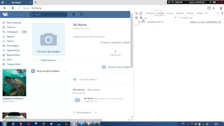224x126 pixels.
Task: Open the recorder toolbar dropdown arrow
Action: (211, 2)
